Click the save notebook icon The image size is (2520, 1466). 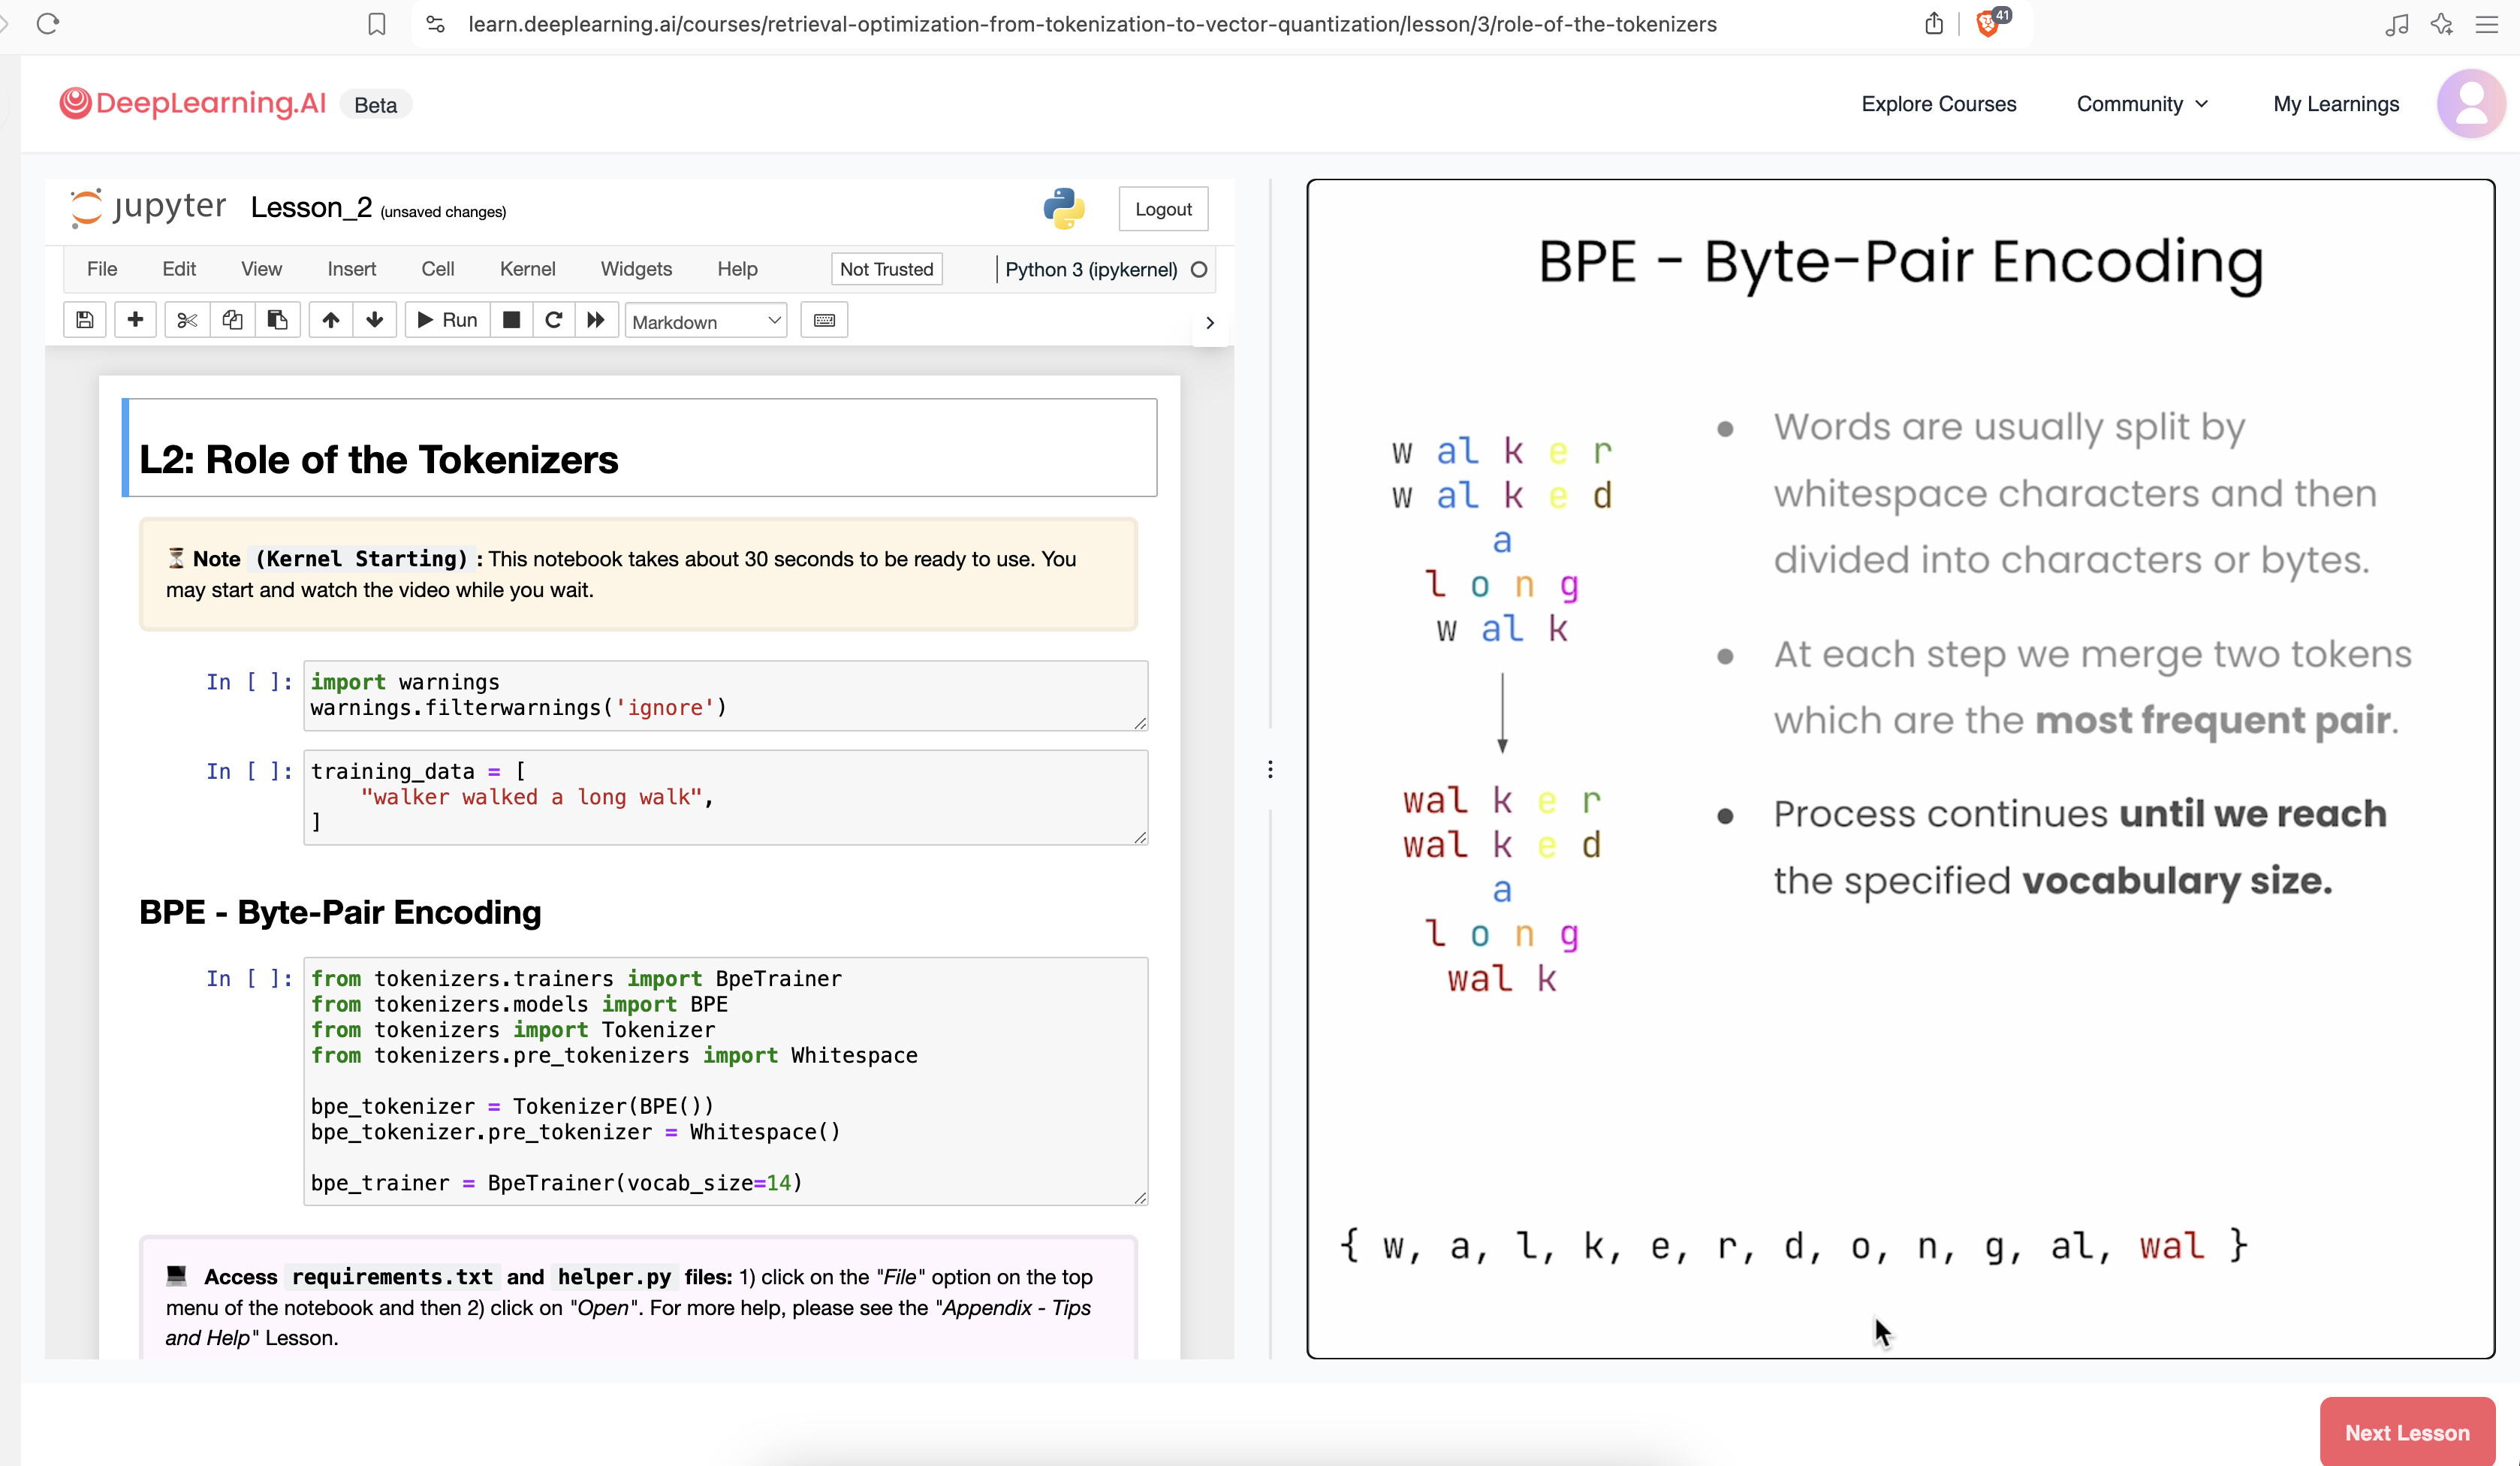tap(85, 320)
